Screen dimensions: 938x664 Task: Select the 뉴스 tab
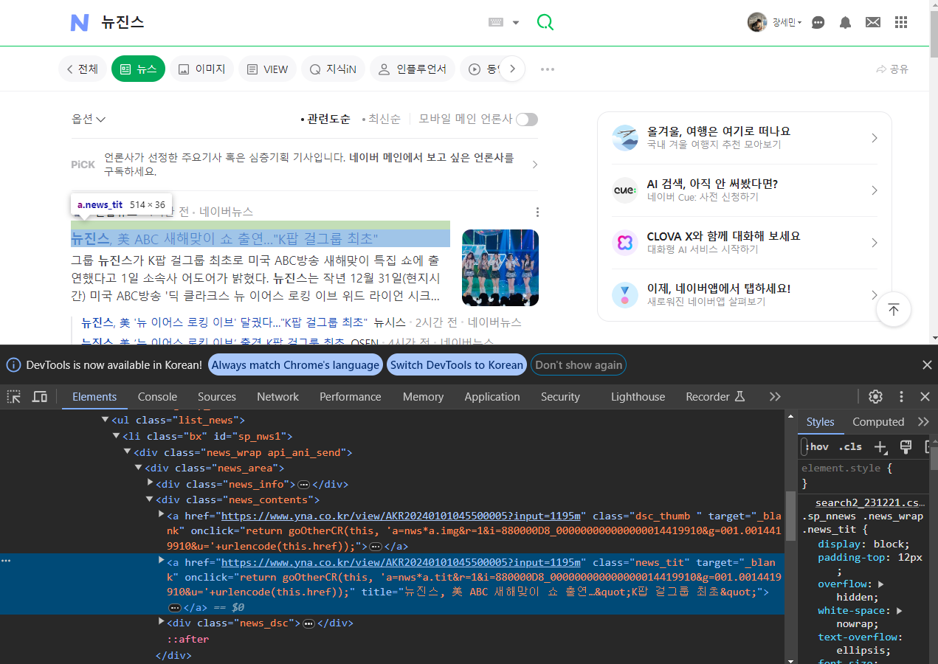pyautogui.click(x=138, y=69)
